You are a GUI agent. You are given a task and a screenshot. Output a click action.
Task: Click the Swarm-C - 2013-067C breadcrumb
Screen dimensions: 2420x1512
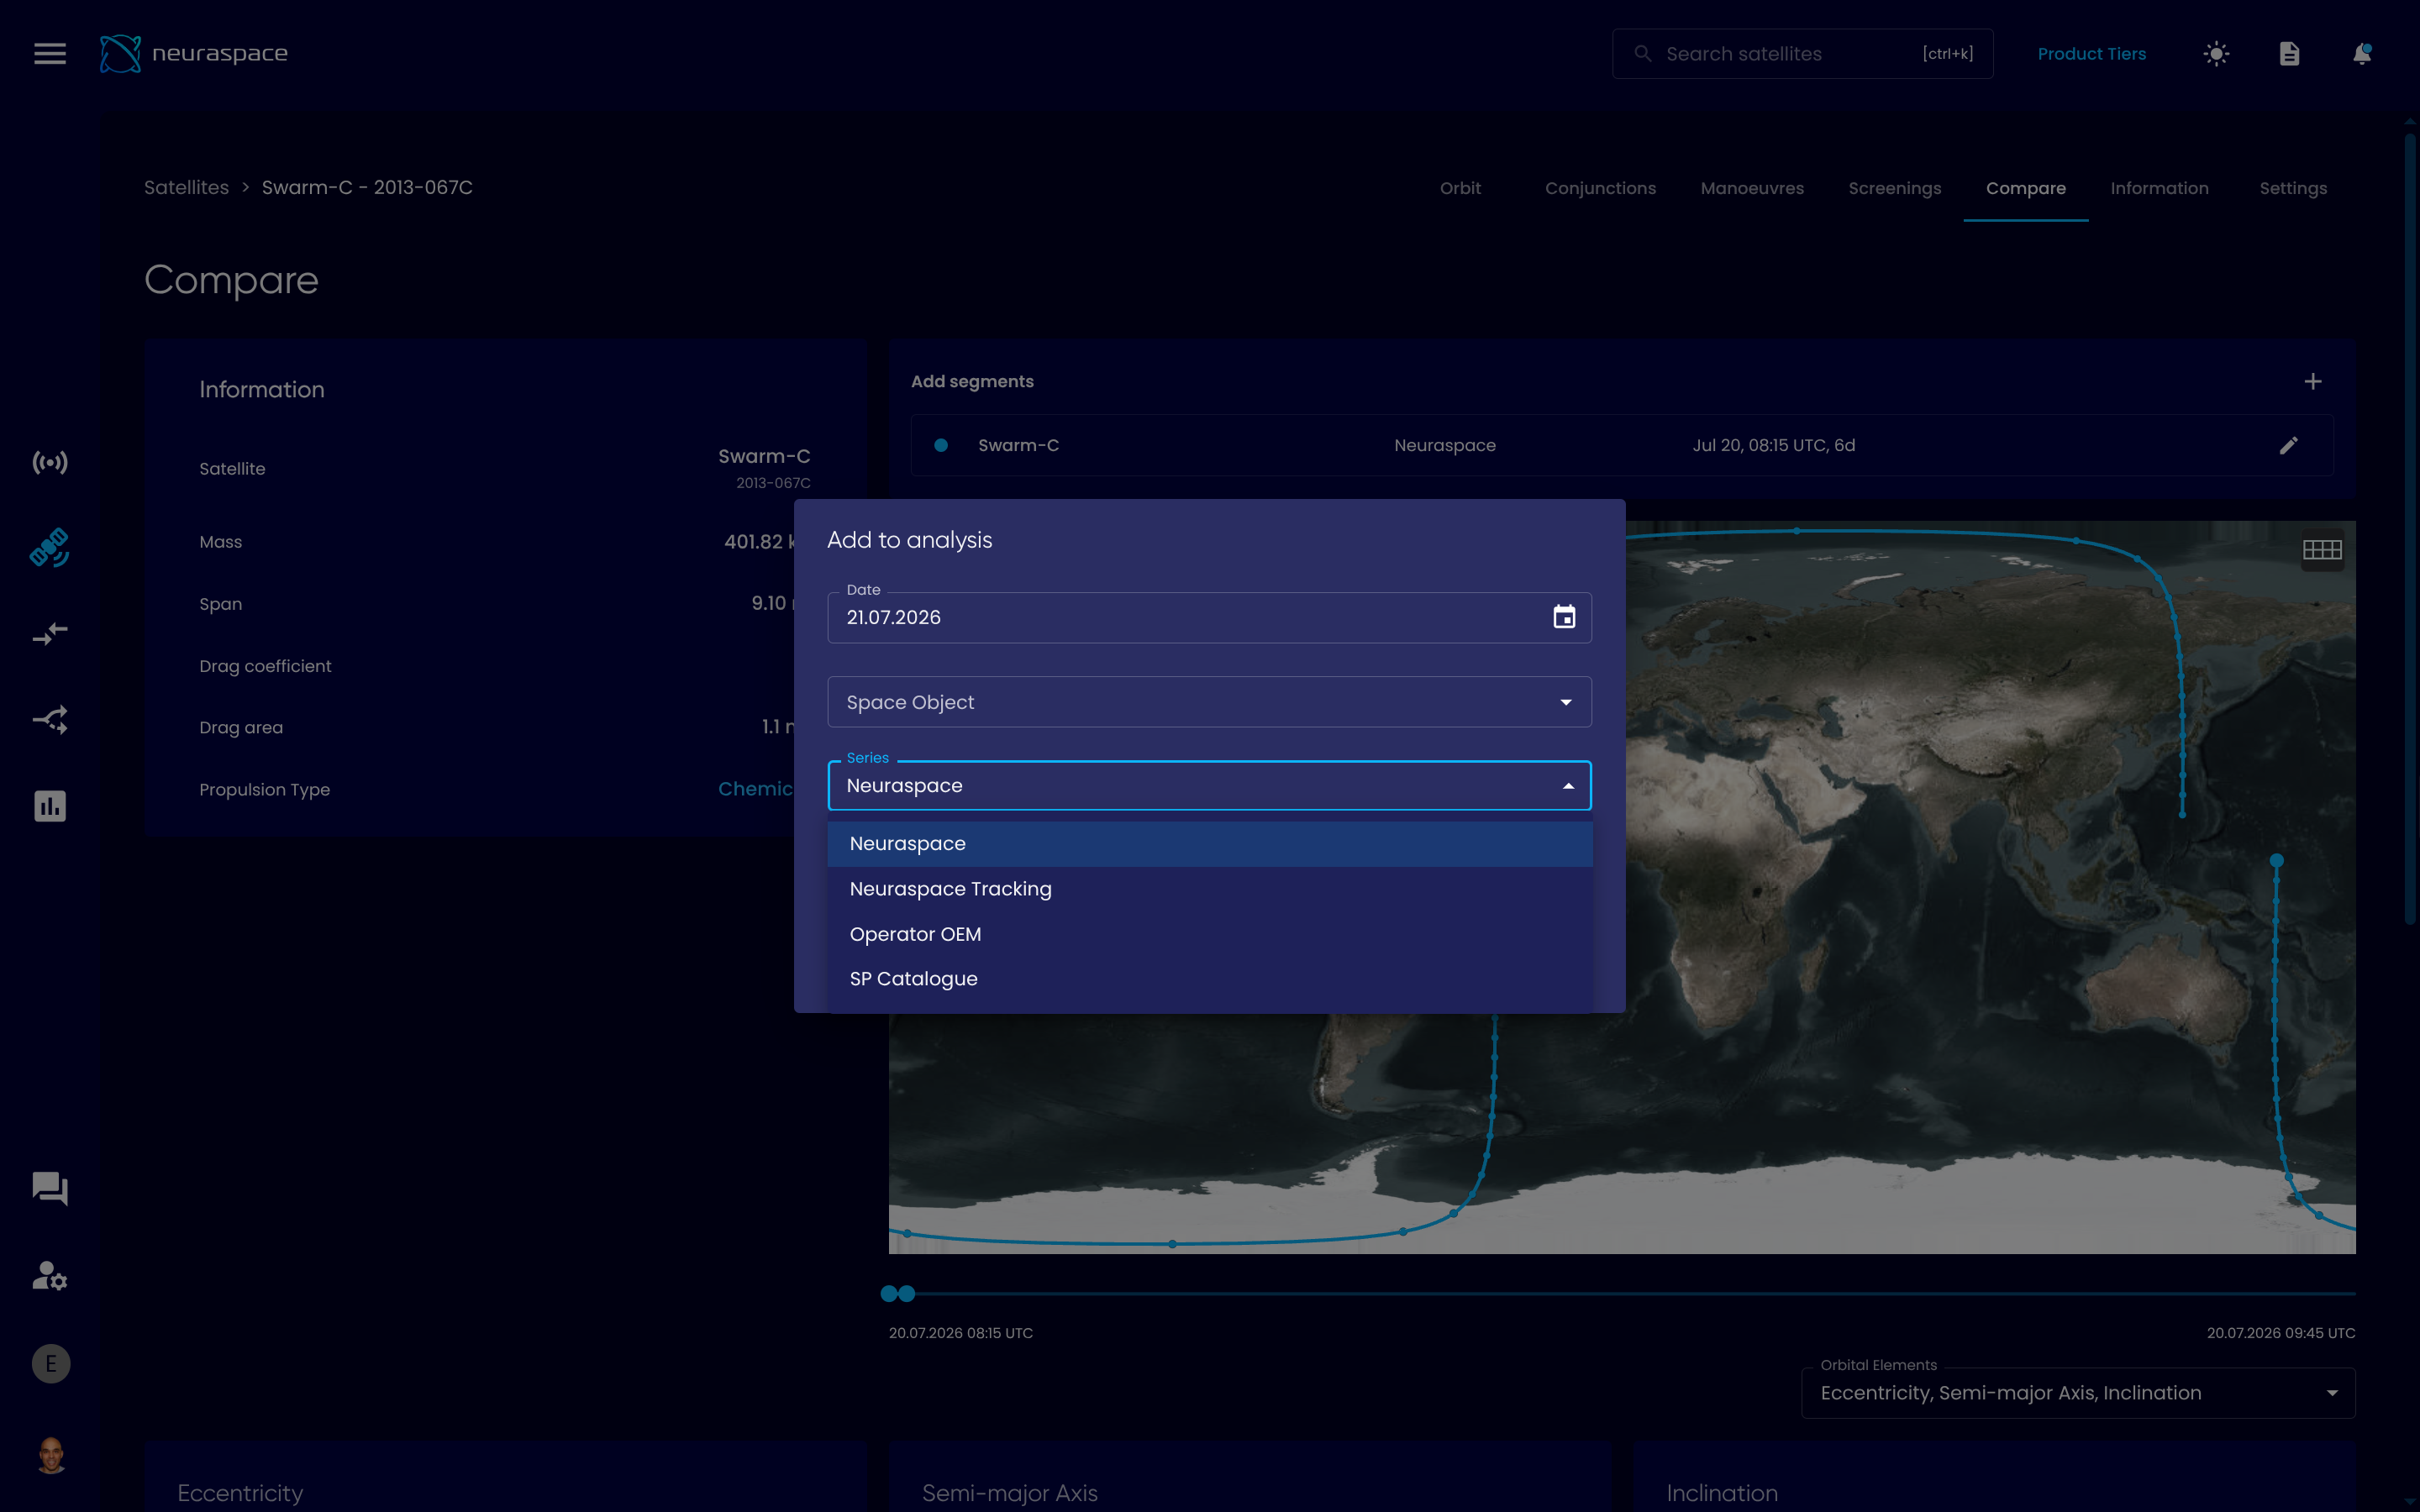click(x=367, y=188)
